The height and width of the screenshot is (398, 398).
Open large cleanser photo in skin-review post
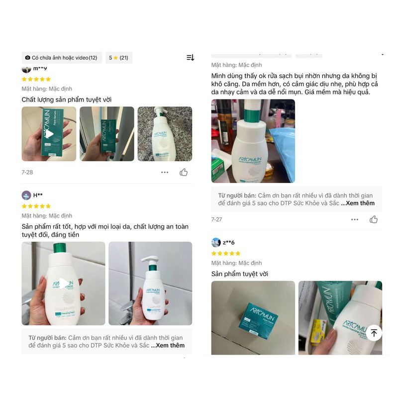[x=253, y=141]
